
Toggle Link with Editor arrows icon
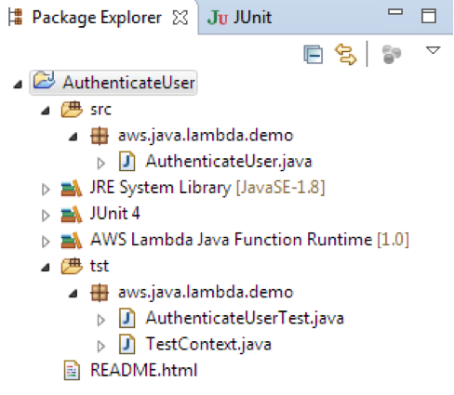(x=345, y=55)
